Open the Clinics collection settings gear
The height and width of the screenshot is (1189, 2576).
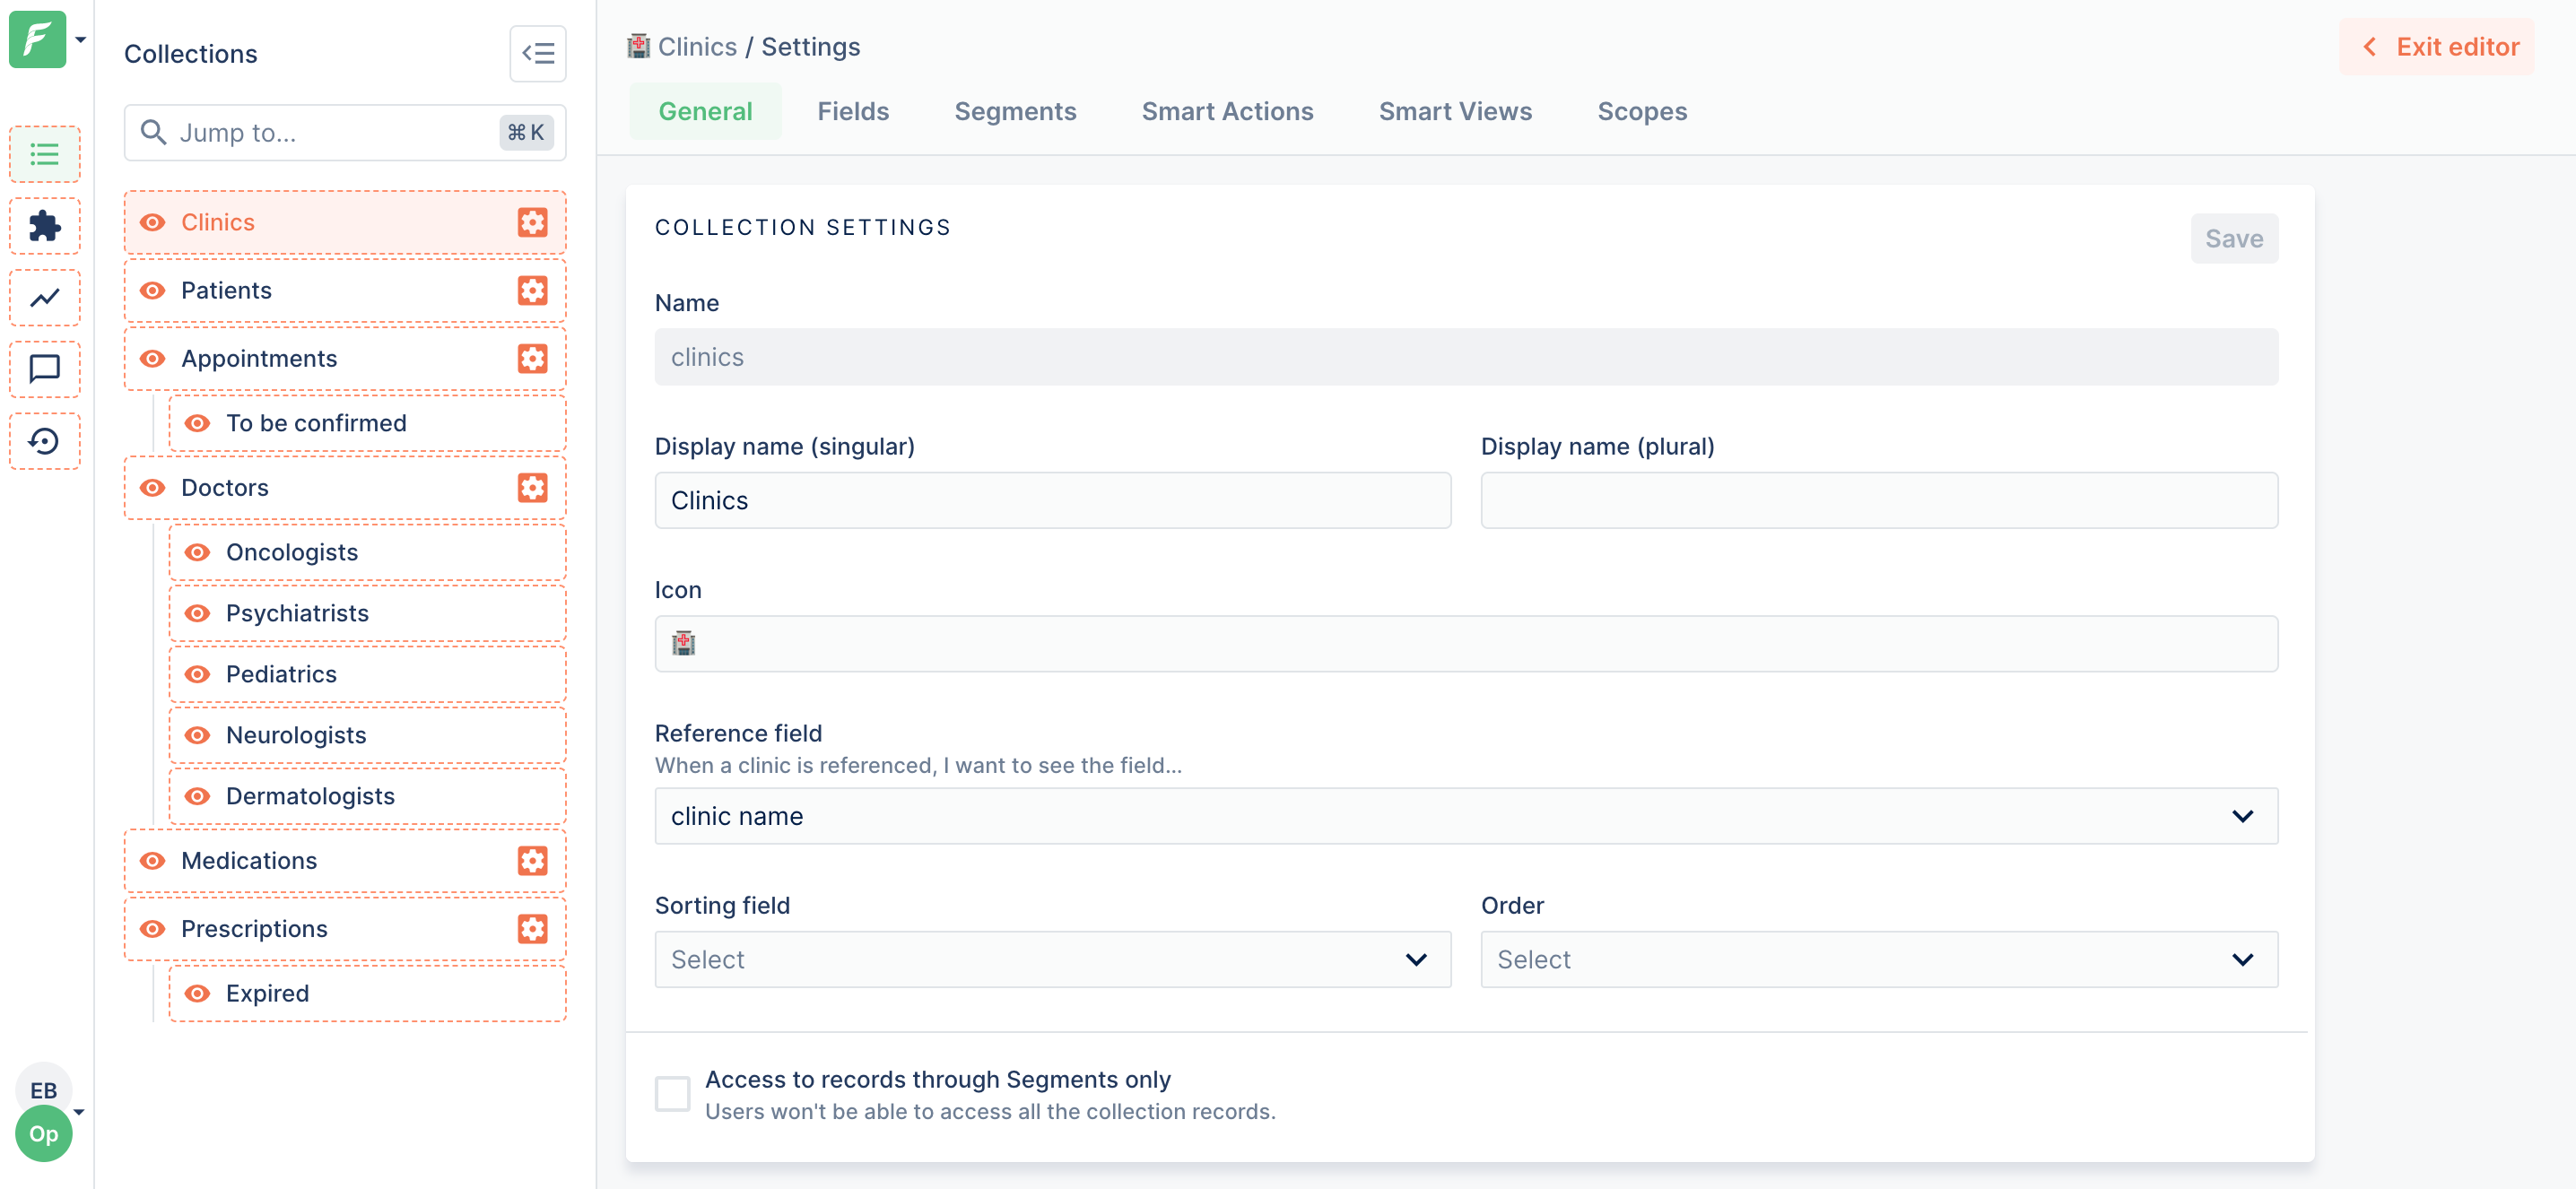click(x=533, y=222)
